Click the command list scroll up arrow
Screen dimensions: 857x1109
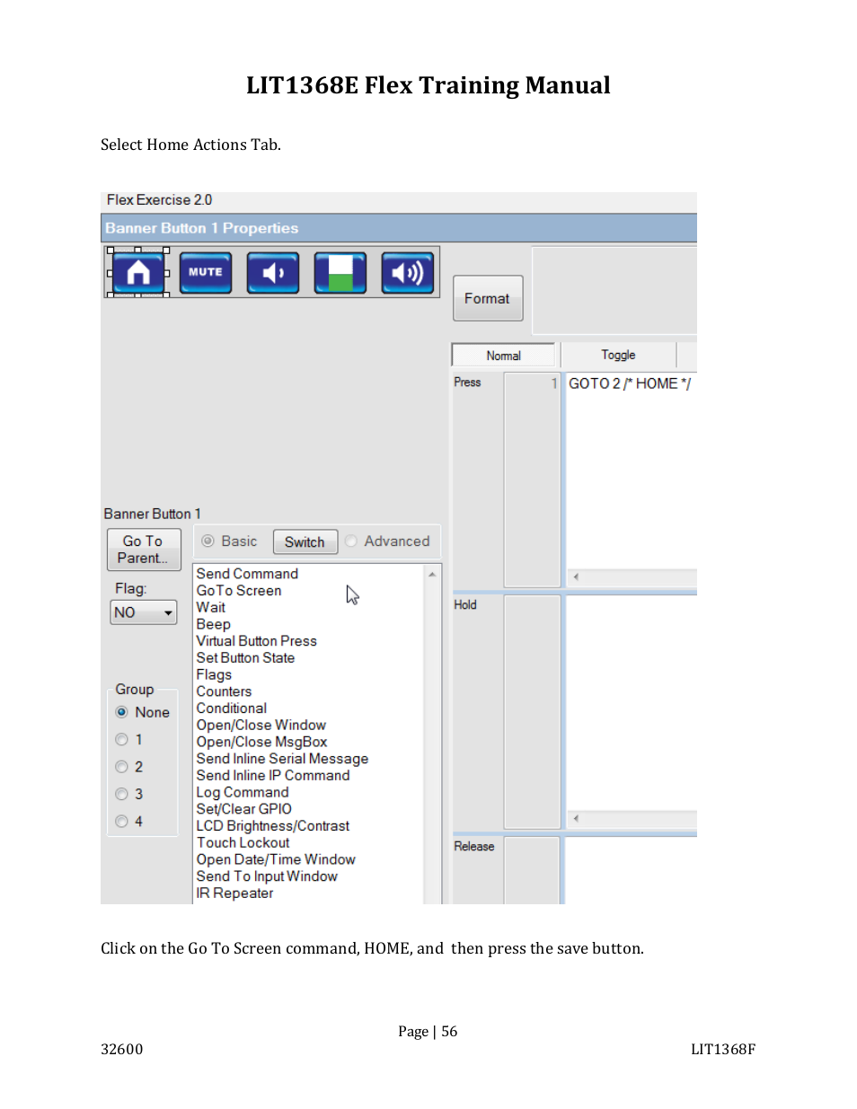pyautogui.click(x=432, y=574)
